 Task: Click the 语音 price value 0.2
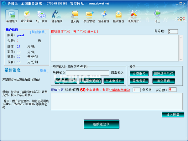(18, 57)
